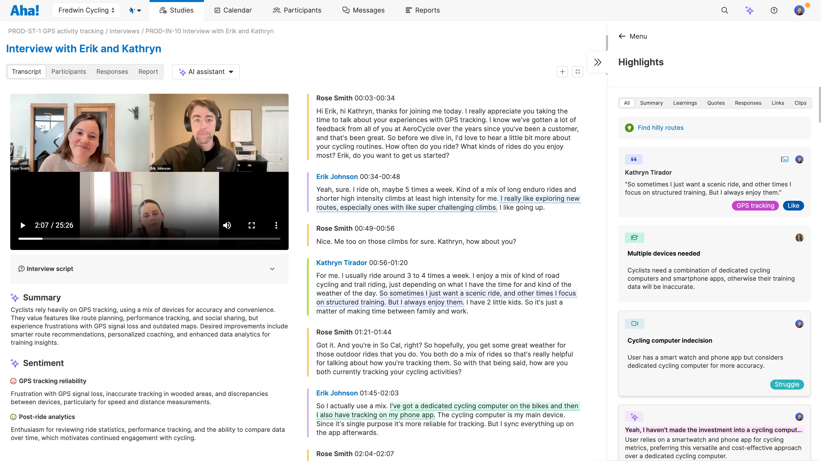Screen dimensions: 821x461
Task: Mute the video volume
Action: (x=227, y=225)
